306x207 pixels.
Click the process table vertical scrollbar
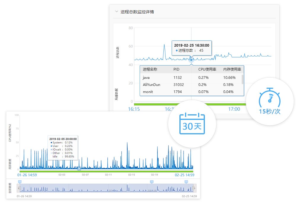243,79
